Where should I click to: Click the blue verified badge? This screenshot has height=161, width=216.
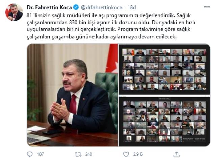pos(76,7)
